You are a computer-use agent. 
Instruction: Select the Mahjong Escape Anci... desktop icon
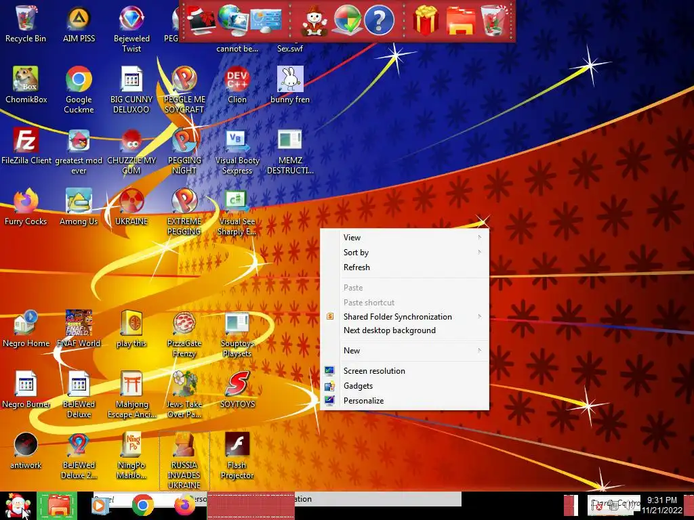pos(131,395)
